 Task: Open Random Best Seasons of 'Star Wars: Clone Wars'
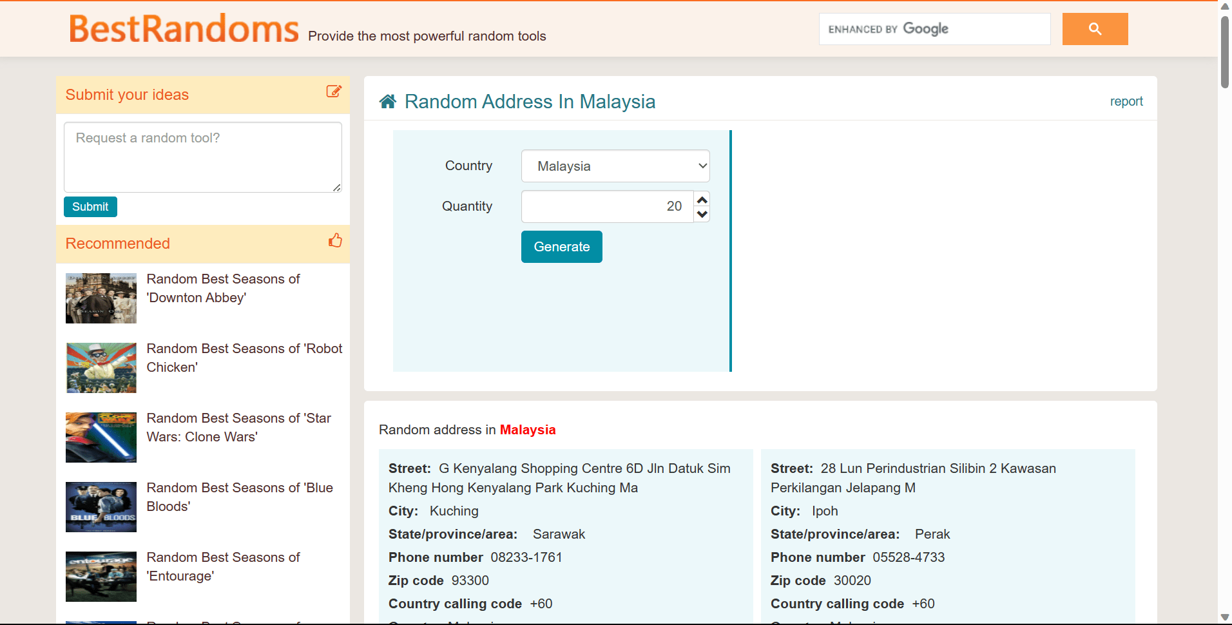coord(238,428)
